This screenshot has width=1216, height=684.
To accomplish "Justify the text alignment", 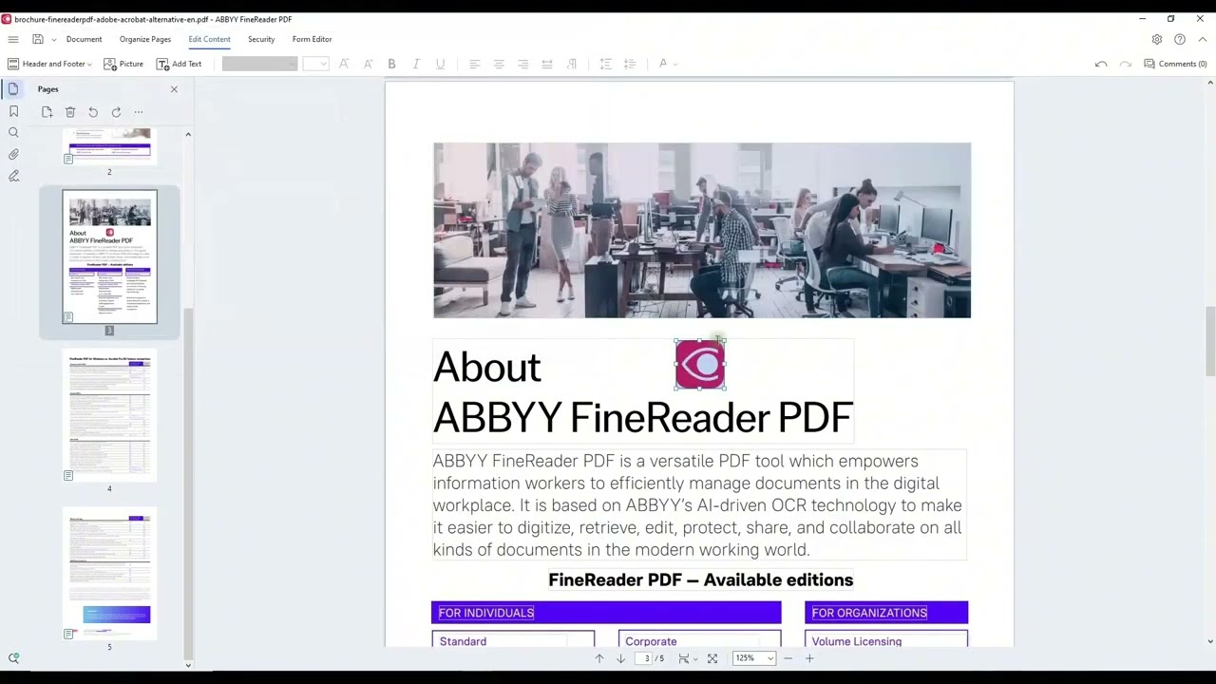I will [547, 64].
